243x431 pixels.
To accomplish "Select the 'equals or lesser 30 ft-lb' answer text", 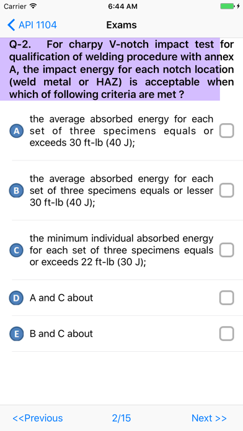I will click(122, 191).
